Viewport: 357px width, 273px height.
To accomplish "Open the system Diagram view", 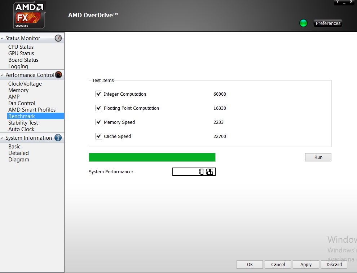I will click(19, 160).
